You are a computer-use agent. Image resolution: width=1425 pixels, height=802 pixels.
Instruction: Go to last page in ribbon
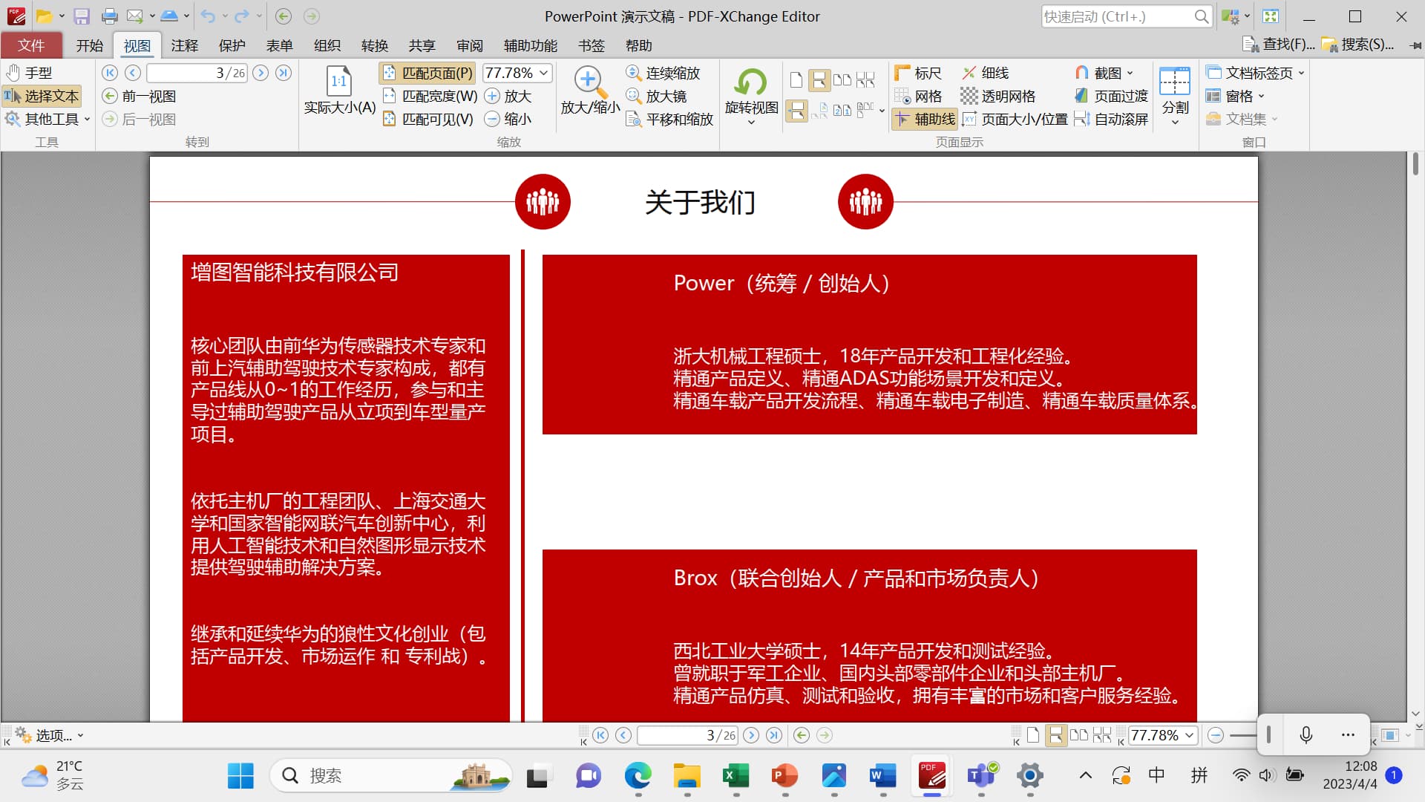(284, 73)
